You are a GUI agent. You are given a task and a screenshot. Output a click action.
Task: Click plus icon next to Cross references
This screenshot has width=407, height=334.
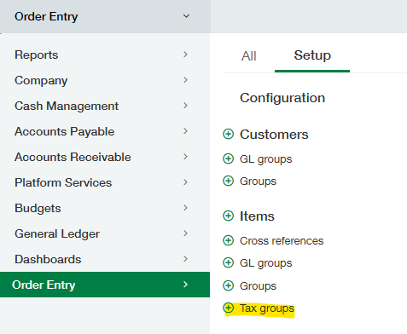pos(228,240)
